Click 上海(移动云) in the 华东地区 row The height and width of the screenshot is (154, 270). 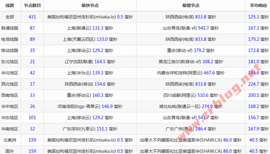click(x=79, y=118)
